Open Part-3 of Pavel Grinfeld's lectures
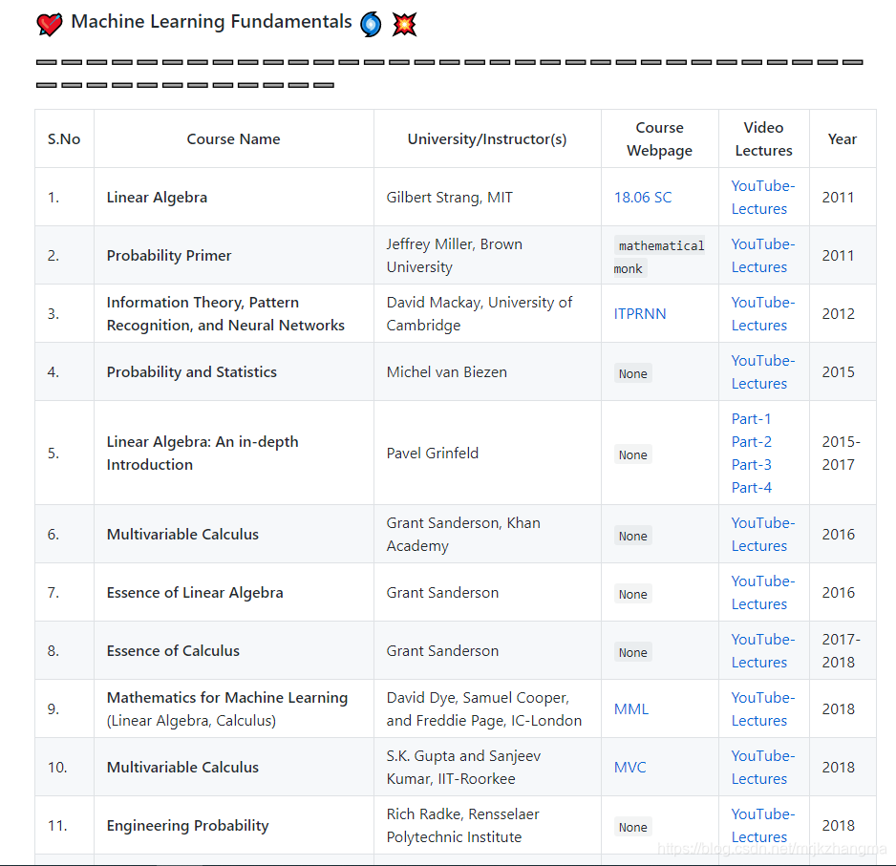This screenshot has width=896, height=866. pyautogui.click(x=752, y=464)
